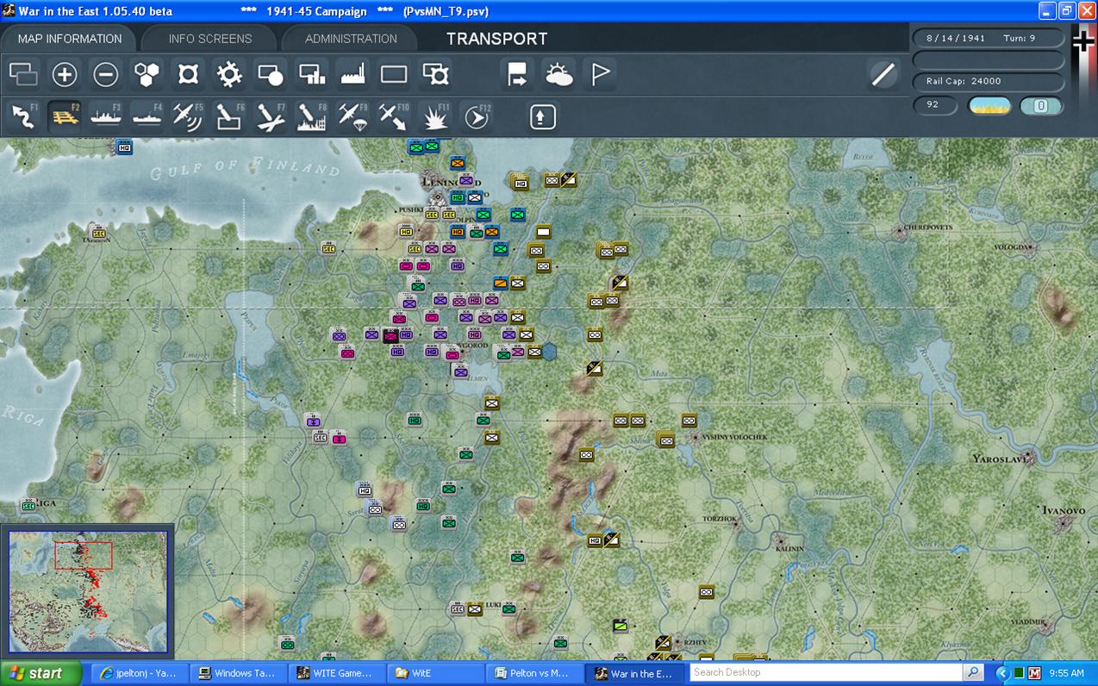Image resolution: width=1098 pixels, height=686 pixels.
Task: Select the F4 amphibious ship mode
Action: pyautogui.click(x=147, y=116)
